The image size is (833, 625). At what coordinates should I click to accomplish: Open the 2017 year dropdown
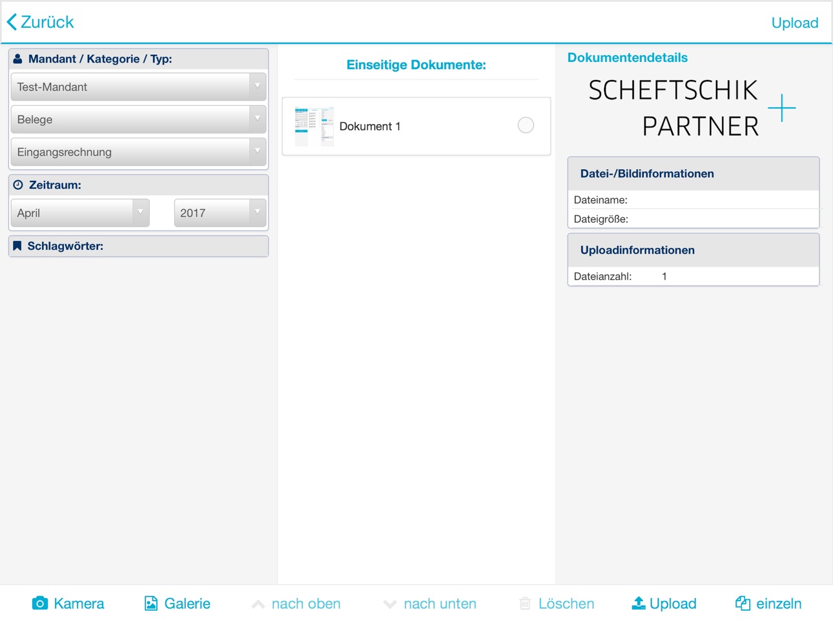[220, 212]
